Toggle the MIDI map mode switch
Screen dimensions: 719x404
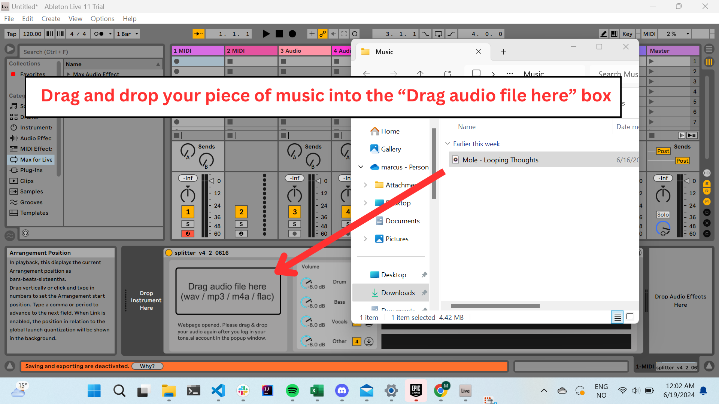(x=649, y=34)
